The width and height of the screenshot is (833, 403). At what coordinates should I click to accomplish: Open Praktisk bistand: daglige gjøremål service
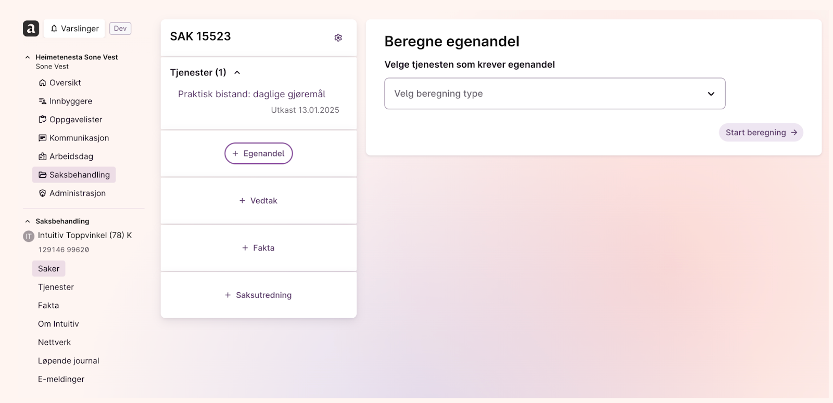(251, 94)
